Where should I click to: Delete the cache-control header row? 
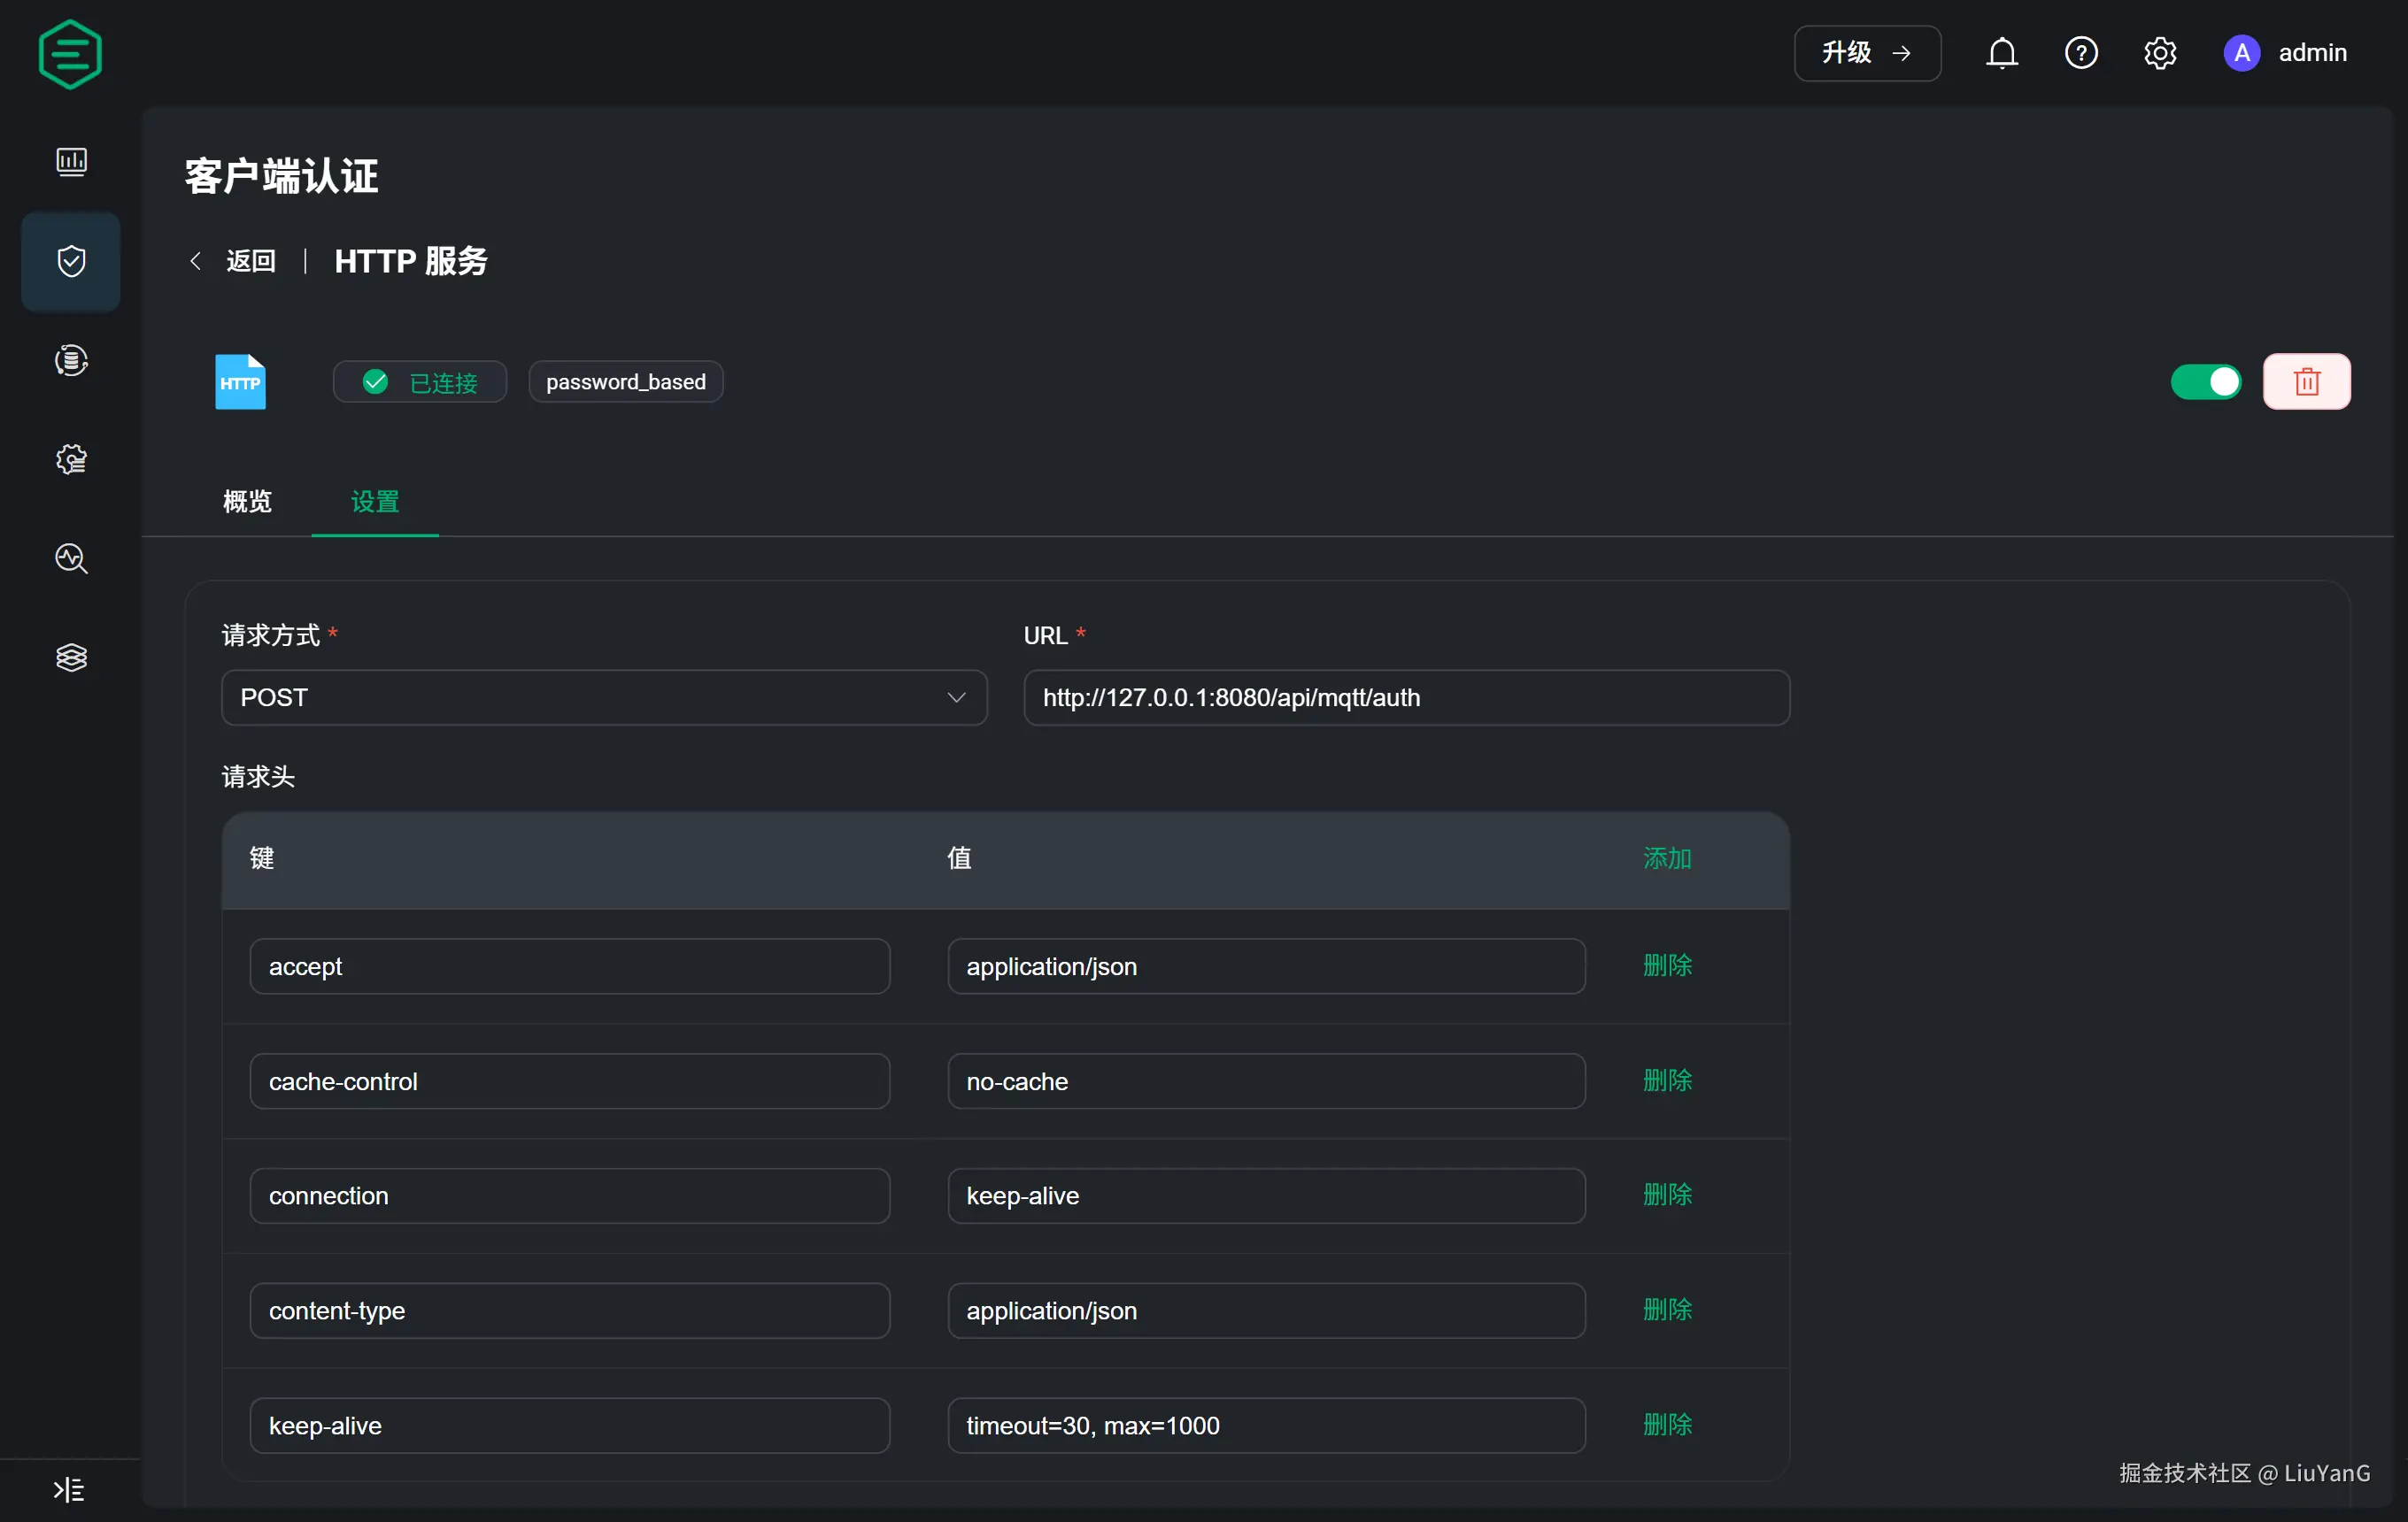pos(1667,1080)
